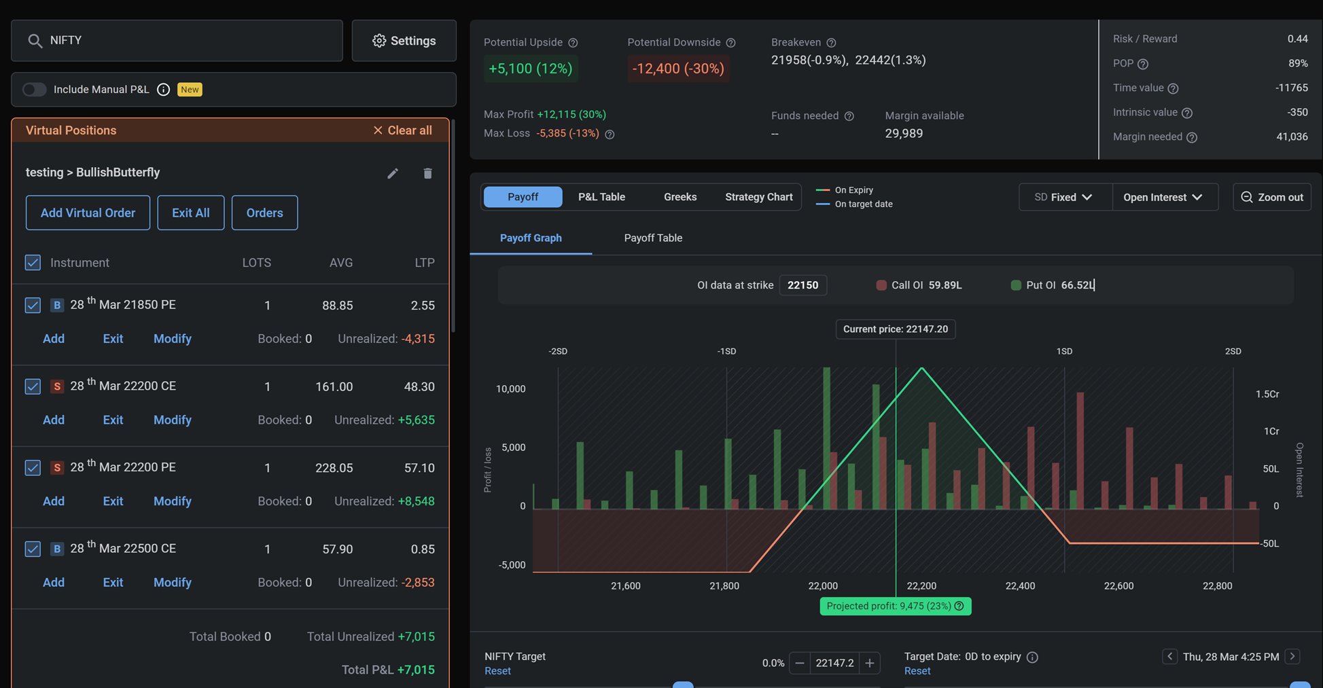This screenshot has width=1323, height=688.
Task: Click the Margin needed help icon
Action: click(1192, 137)
